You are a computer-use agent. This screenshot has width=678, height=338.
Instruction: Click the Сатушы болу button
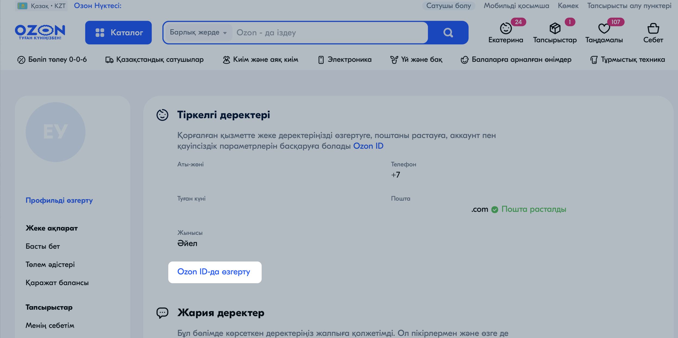point(448,6)
